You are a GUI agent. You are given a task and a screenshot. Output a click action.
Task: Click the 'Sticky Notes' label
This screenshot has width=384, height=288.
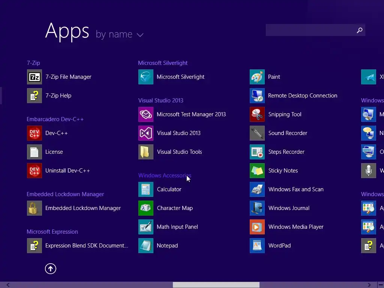point(283,171)
